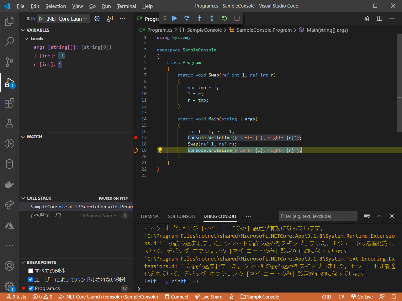
Task: Toggle the すべての例外 breakpoint checkbox
Action: (31, 271)
